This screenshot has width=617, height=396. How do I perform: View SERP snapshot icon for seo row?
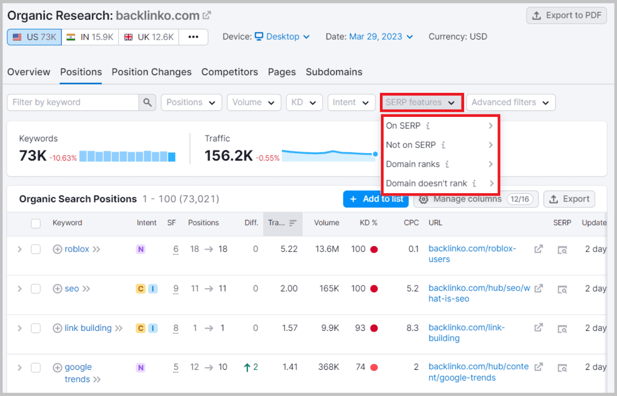(562, 289)
